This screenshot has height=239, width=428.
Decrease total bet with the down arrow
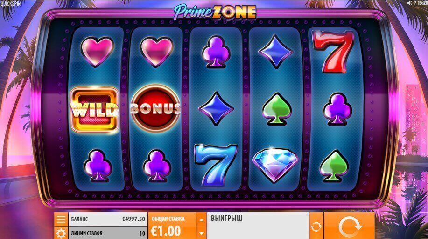[202, 233]
